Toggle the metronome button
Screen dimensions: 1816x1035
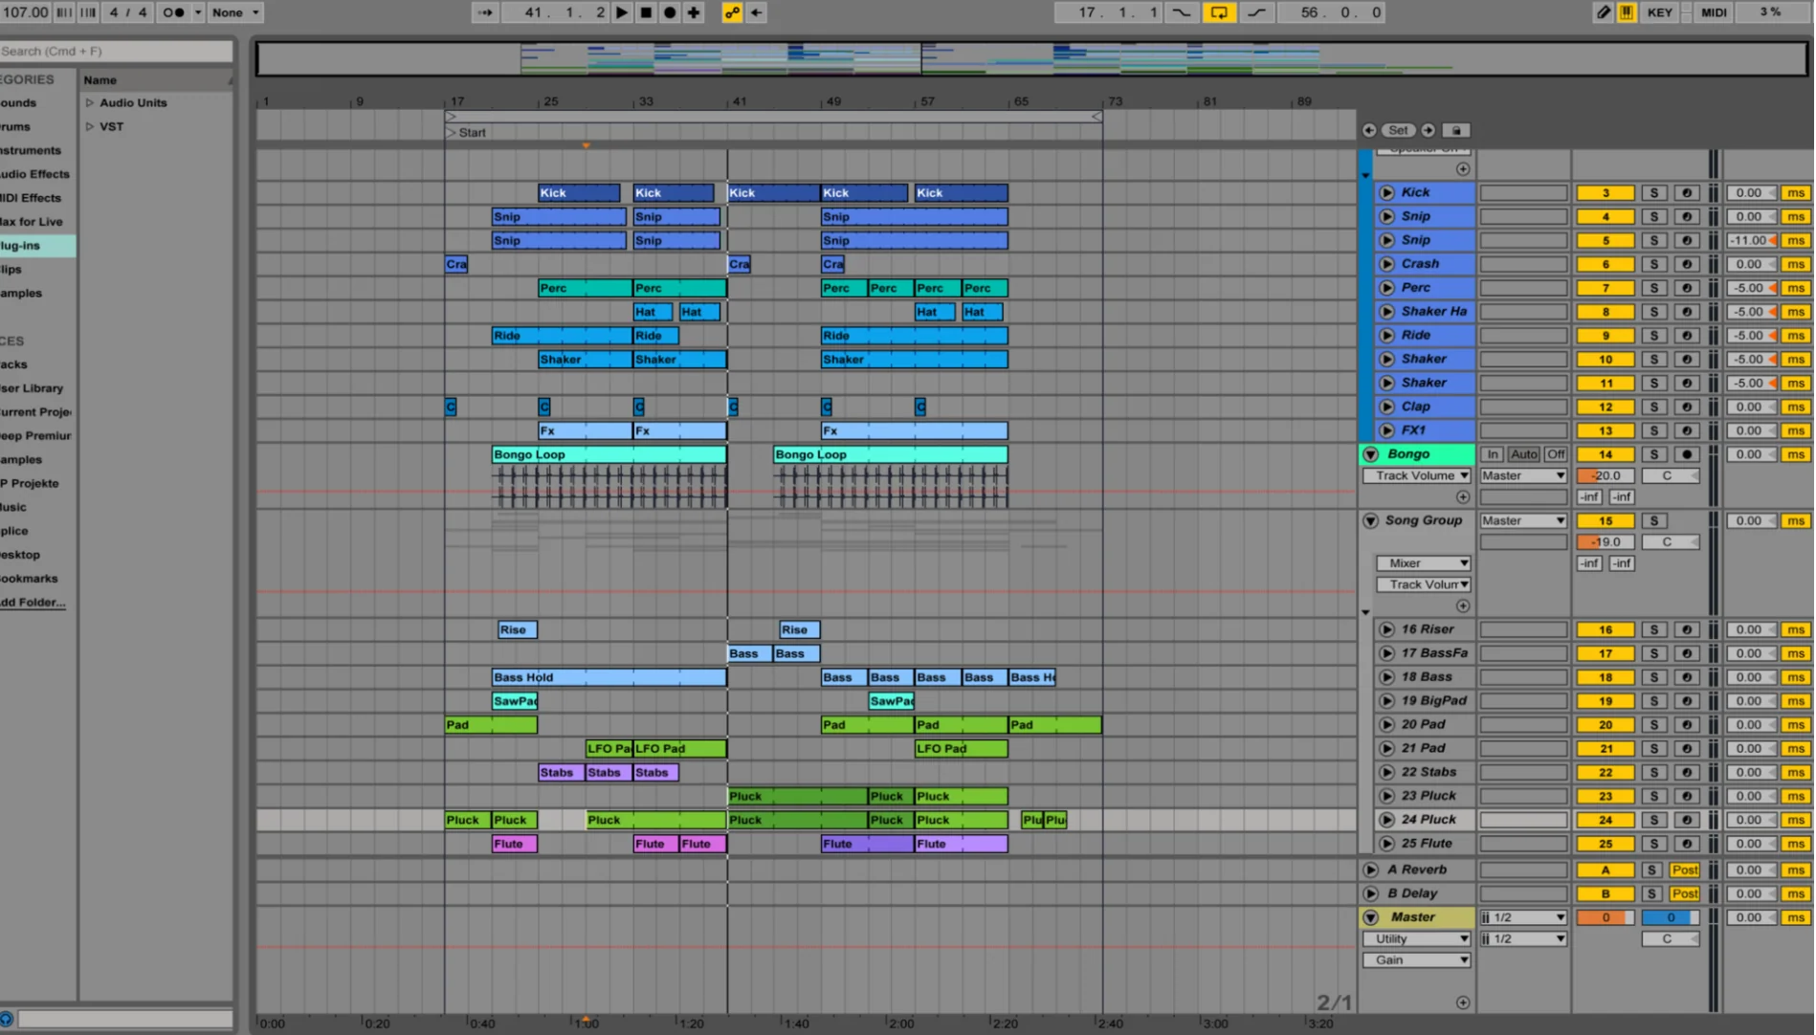coord(174,12)
